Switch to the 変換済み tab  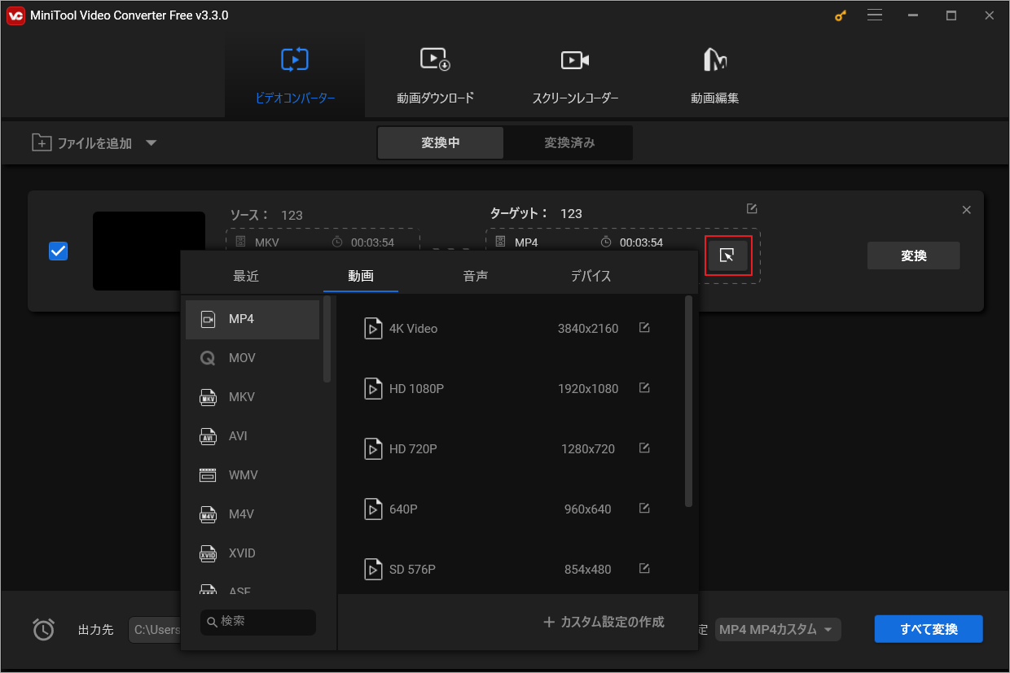tap(569, 143)
